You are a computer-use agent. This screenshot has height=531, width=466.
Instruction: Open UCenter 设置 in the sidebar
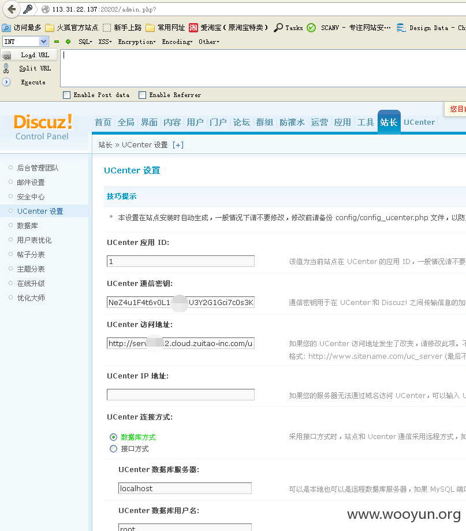(40, 211)
